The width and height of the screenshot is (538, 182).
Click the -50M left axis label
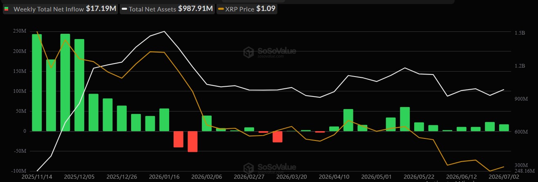click(20, 151)
